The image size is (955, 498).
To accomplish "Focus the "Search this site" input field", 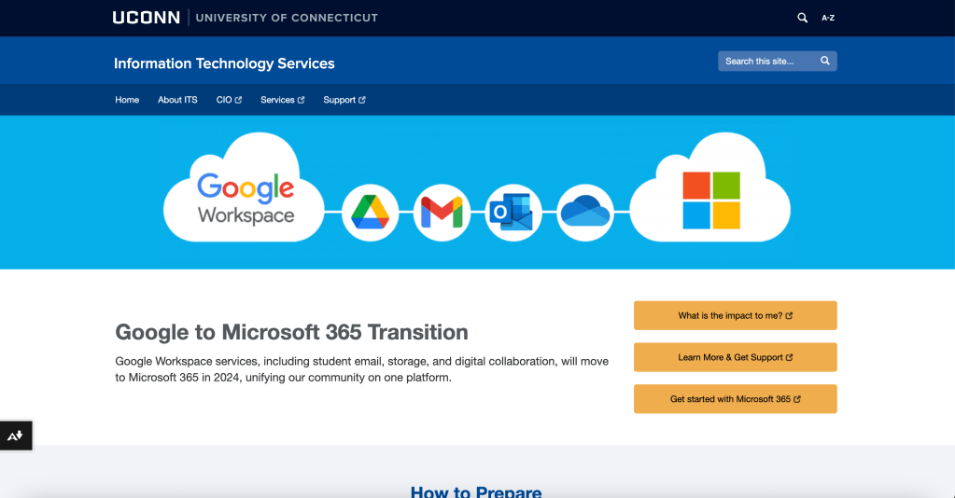I will click(x=765, y=62).
